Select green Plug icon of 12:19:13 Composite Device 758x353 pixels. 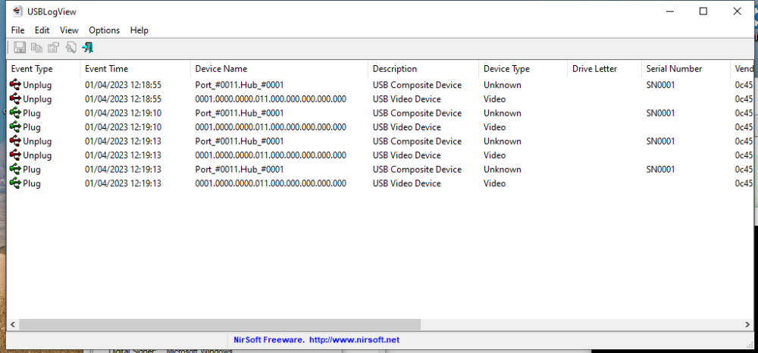(15, 170)
